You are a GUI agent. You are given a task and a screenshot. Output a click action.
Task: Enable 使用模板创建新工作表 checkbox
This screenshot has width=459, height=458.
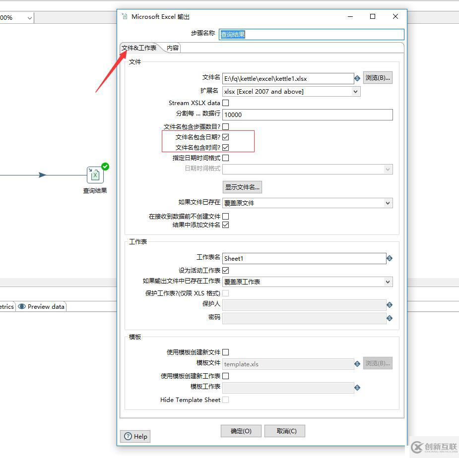pyautogui.click(x=225, y=376)
